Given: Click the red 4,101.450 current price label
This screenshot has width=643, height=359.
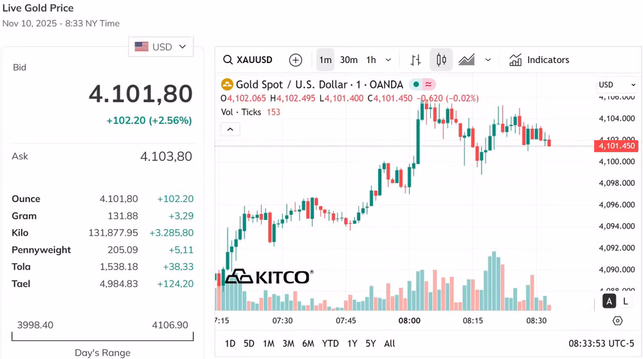Looking at the screenshot, I should tap(616, 146).
